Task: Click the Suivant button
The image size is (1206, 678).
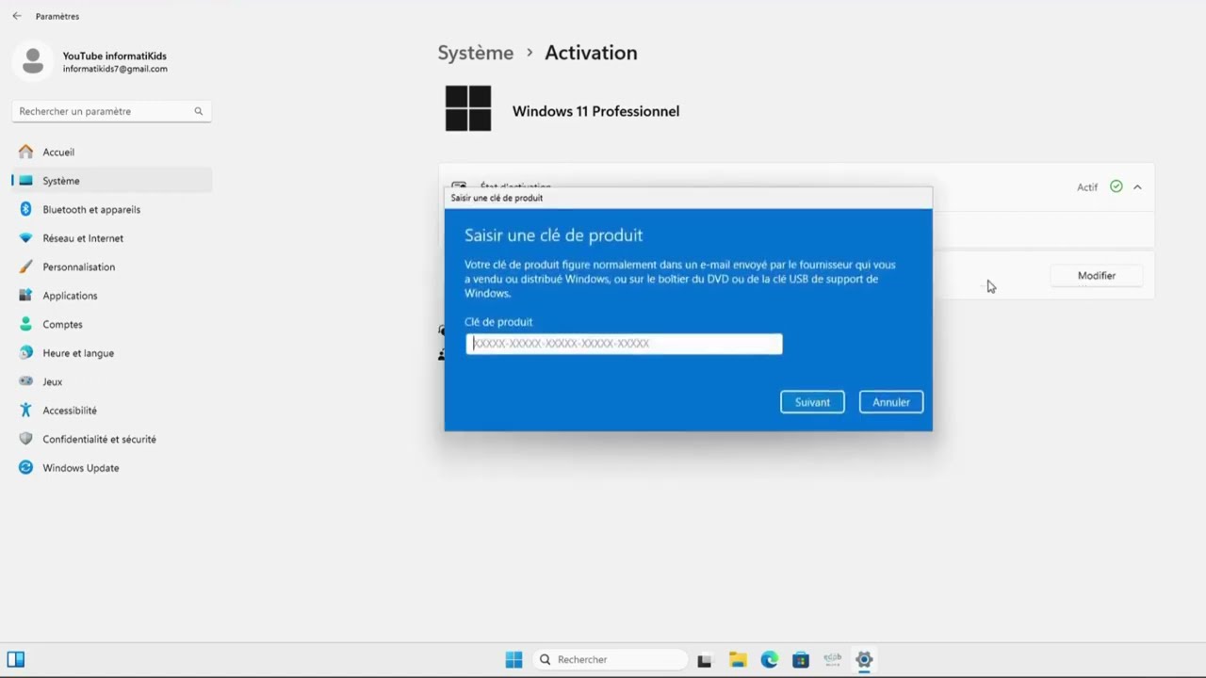Action: pyautogui.click(x=812, y=402)
